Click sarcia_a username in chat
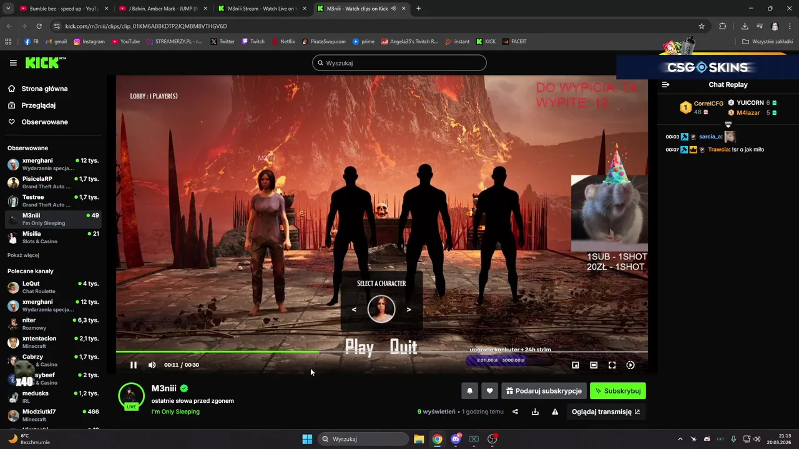This screenshot has height=449, width=799. (710, 137)
